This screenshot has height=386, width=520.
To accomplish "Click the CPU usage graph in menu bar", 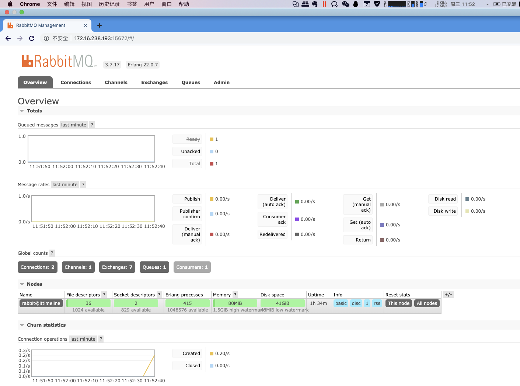I will click(397, 4).
